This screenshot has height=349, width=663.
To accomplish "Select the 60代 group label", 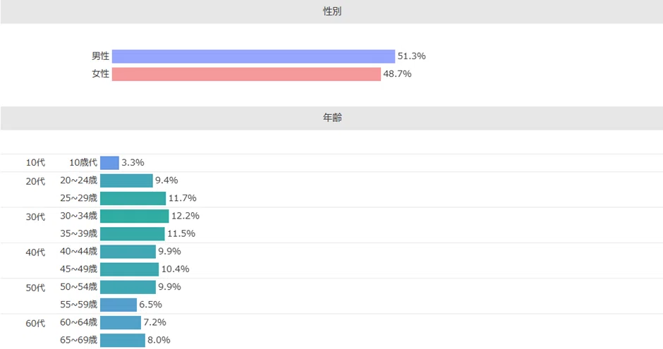I will pos(35,323).
